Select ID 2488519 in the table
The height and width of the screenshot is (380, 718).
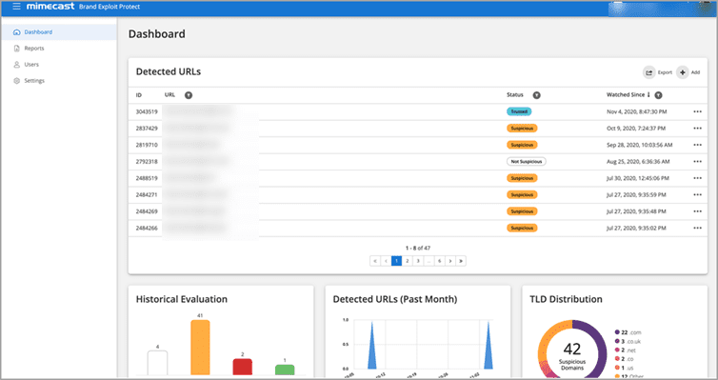tap(147, 178)
